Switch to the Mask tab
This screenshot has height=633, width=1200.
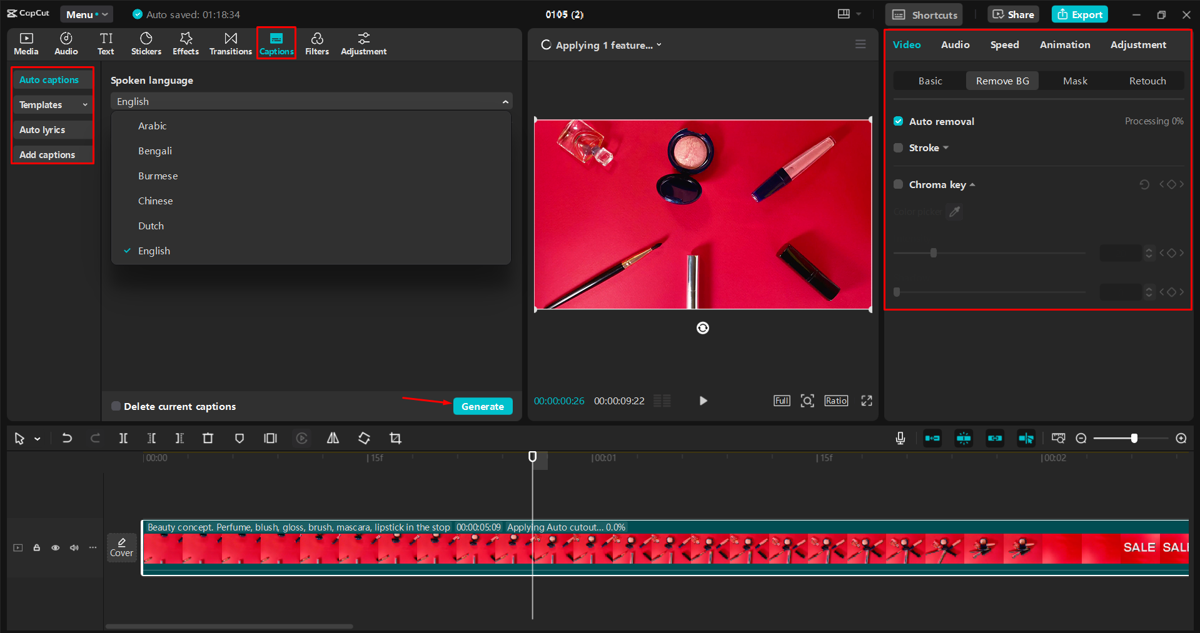(1075, 81)
